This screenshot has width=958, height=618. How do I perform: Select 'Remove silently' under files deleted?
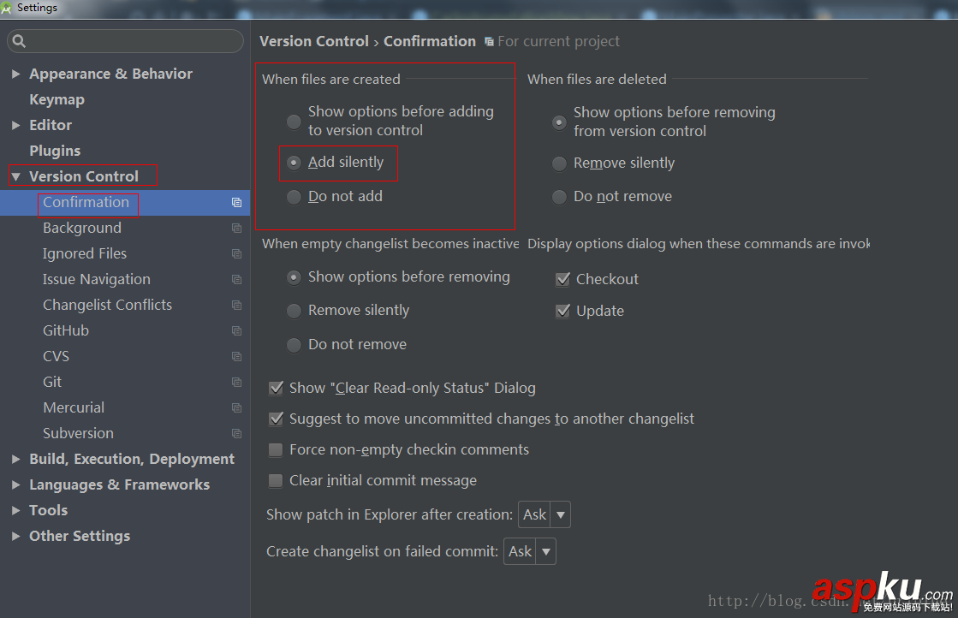(559, 162)
